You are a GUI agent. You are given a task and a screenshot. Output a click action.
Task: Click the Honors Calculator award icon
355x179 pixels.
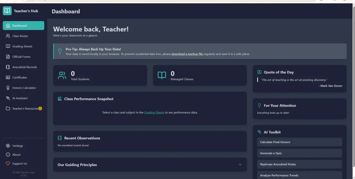pyautogui.click(x=8, y=88)
